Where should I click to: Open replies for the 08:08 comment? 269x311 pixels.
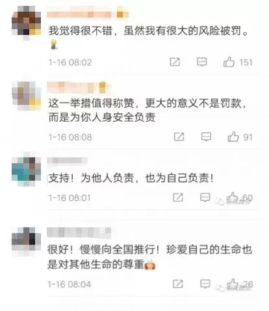[206, 137]
